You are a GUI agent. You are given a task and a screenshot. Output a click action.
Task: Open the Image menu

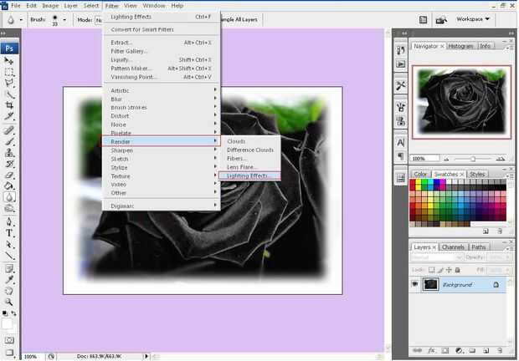coord(50,6)
